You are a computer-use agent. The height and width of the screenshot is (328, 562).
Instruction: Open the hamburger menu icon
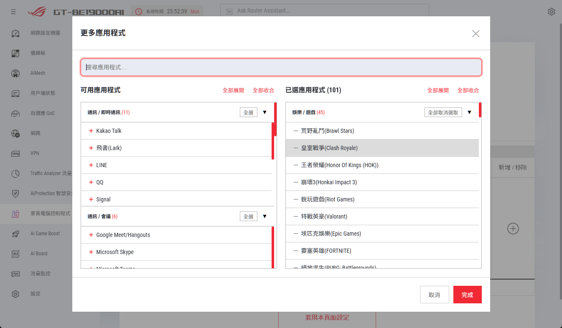(x=13, y=12)
